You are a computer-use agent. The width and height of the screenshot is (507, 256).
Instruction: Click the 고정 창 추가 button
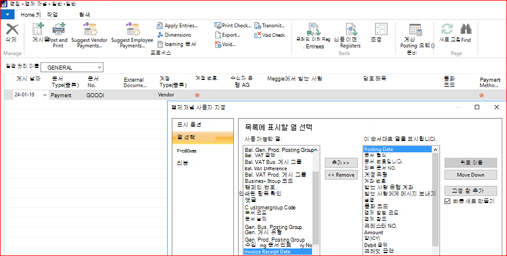(x=471, y=190)
